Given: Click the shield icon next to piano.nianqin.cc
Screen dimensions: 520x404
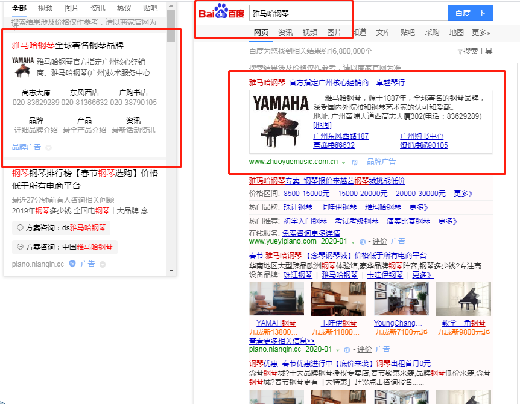Looking at the screenshot, I should coord(72,264).
